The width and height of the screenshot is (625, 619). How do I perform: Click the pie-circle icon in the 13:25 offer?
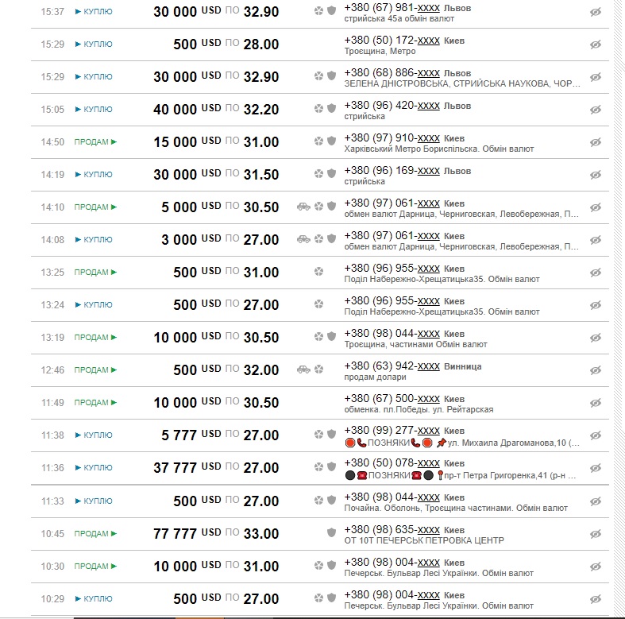tap(318, 272)
